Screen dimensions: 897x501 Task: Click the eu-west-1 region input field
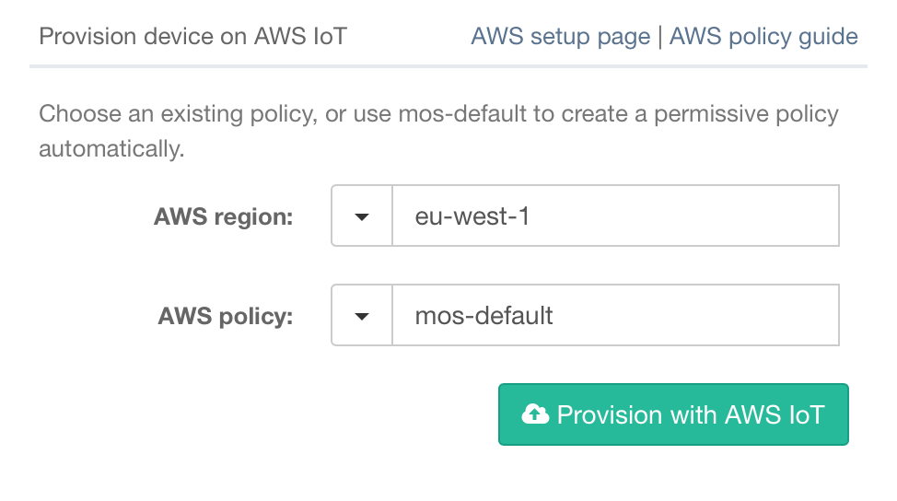[x=615, y=216]
